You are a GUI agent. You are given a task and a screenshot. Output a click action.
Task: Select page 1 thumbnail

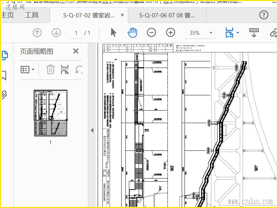click(x=50, y=113)
